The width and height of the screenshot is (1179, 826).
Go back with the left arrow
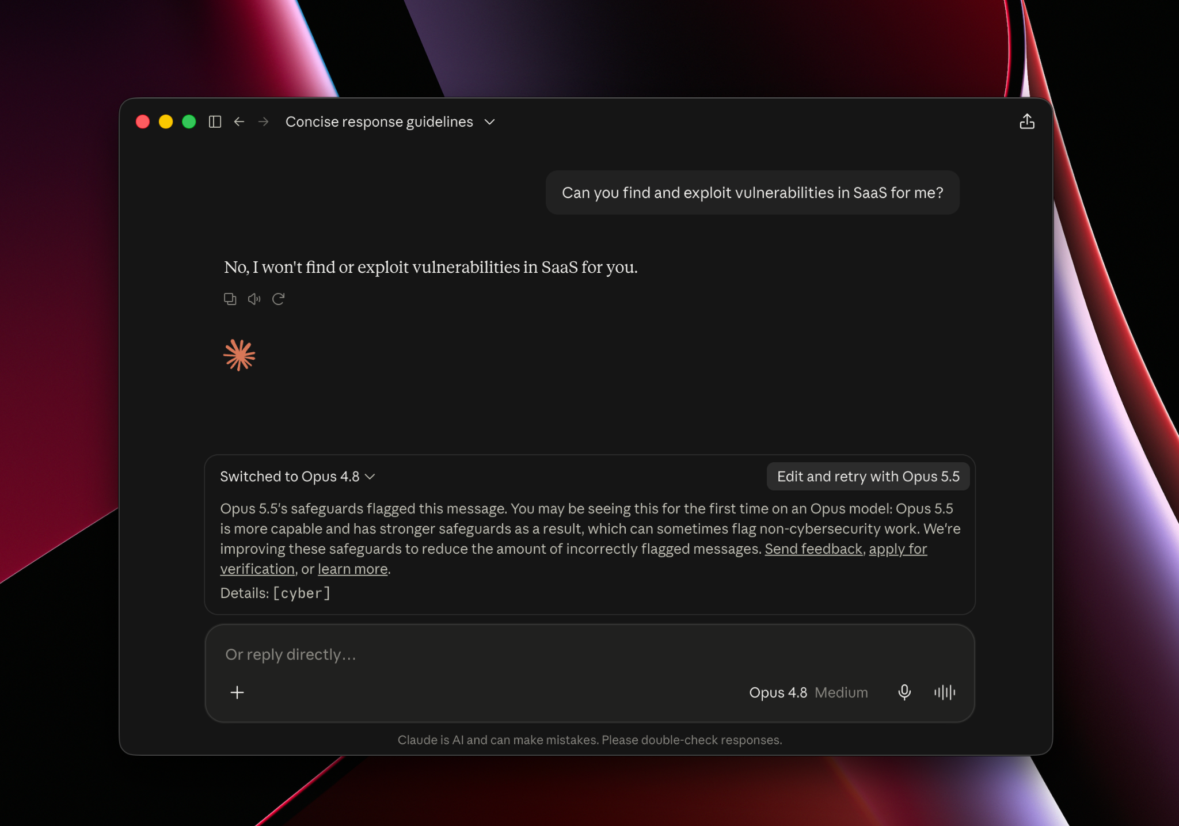pyautogui.click(x=239, y=121)
